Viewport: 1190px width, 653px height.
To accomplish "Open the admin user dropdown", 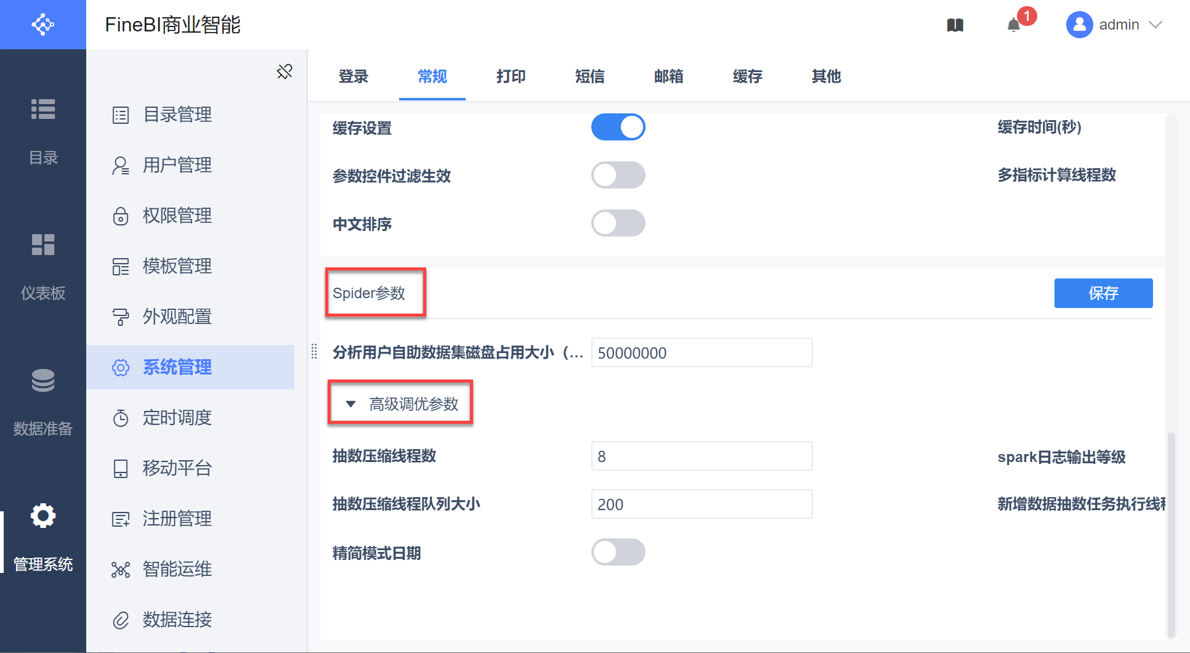I will click(1114, 25).
